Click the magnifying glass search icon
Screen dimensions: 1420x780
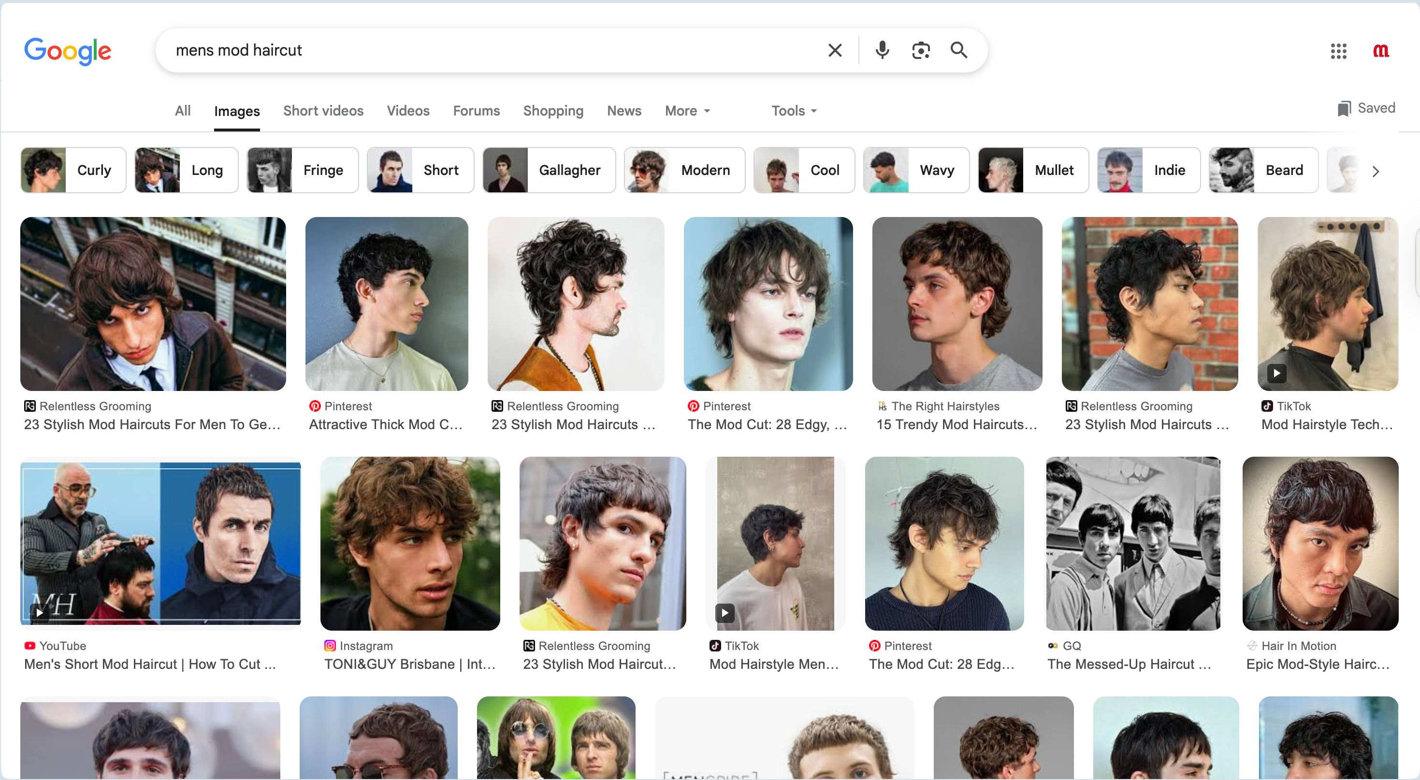coord(958,50)
